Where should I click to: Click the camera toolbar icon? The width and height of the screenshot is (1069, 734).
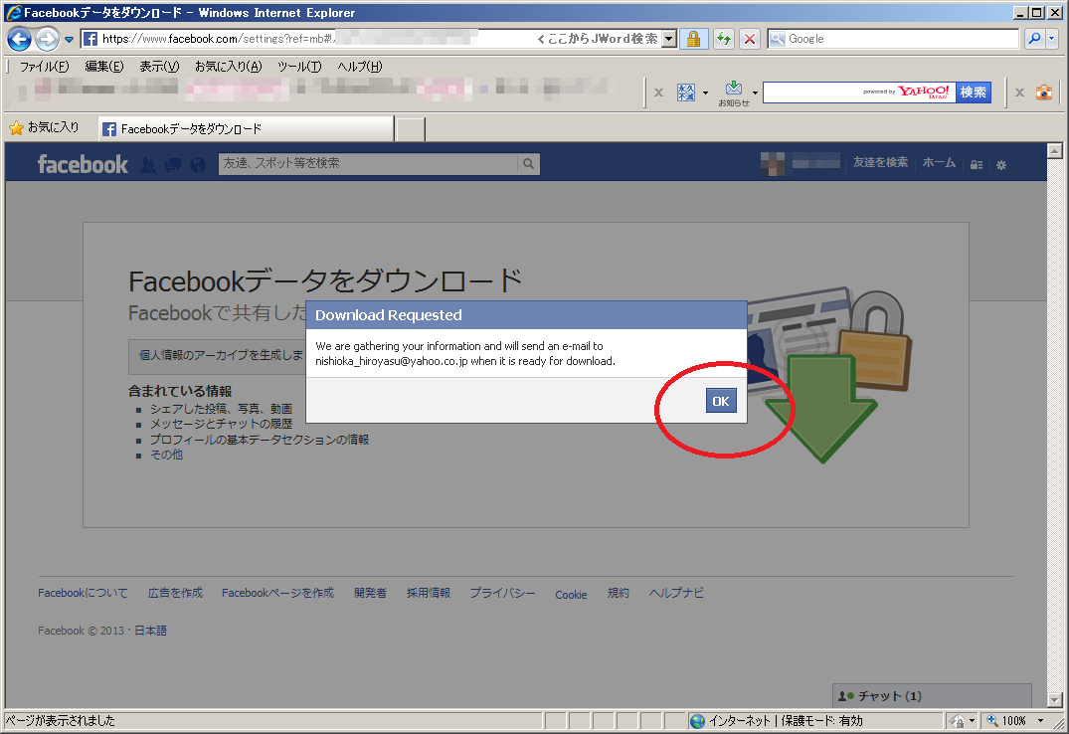(x=1044, y=92)
